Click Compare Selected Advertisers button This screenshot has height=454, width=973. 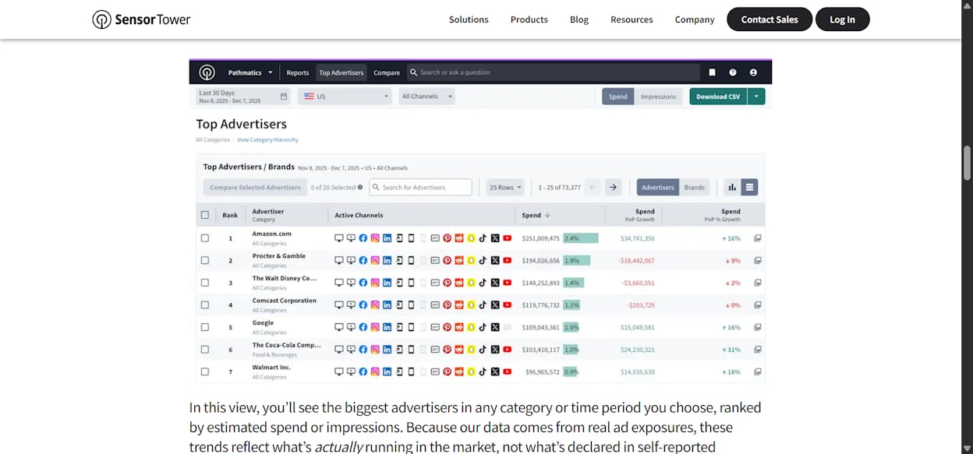pyautogui.click(x=255, y=187)
